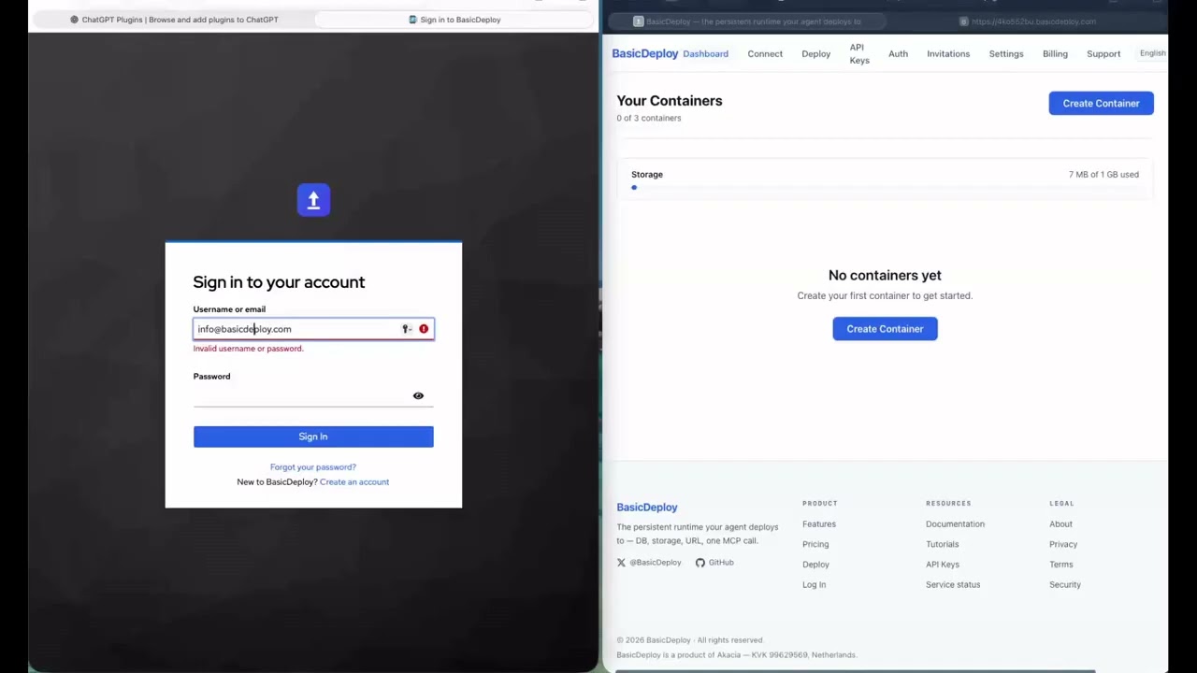Open the Privacy footer link

point(1063,544)
